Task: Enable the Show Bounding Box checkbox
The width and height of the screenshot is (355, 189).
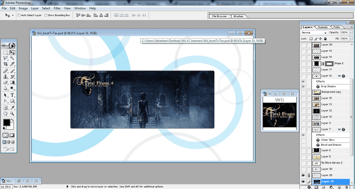Action: [46, 15]
